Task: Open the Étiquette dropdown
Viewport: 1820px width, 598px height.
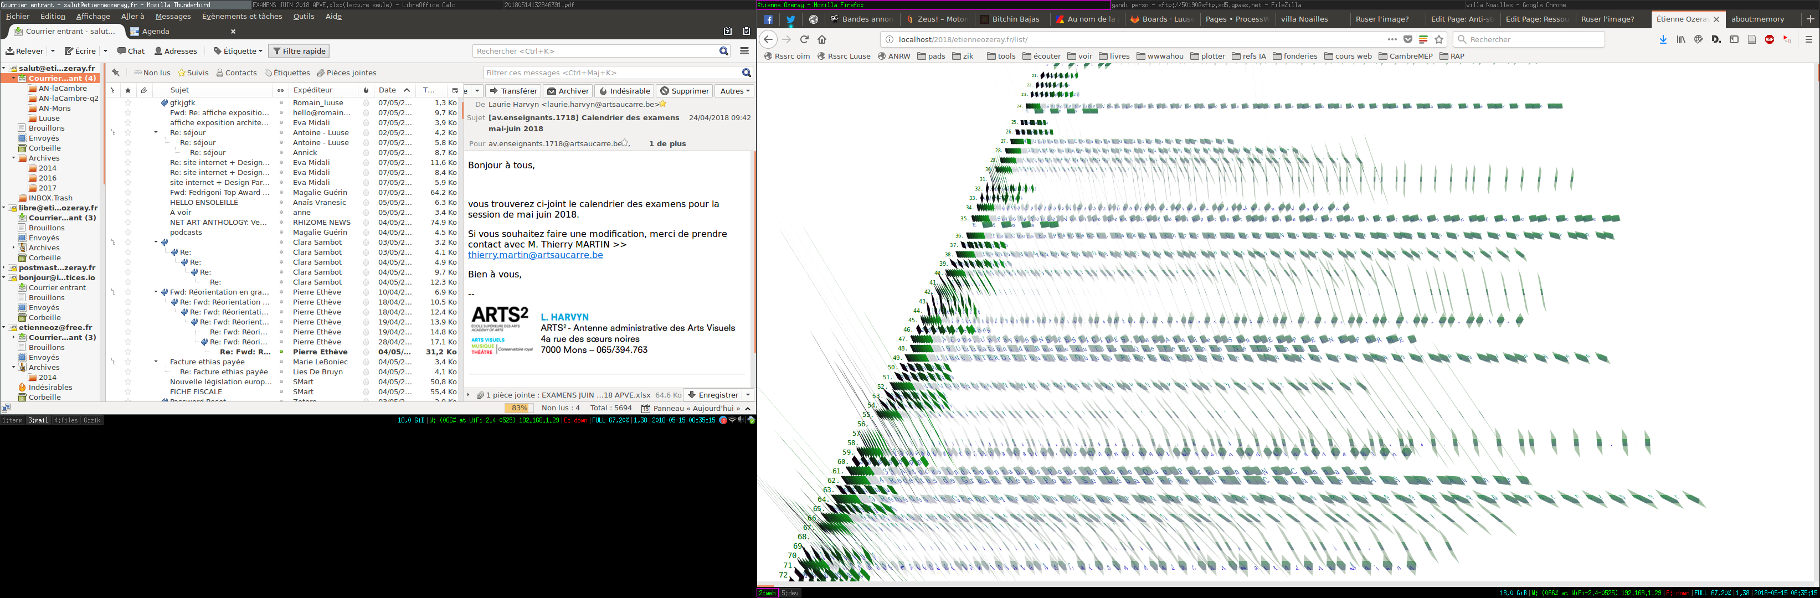Action: (x=238, y=51)
